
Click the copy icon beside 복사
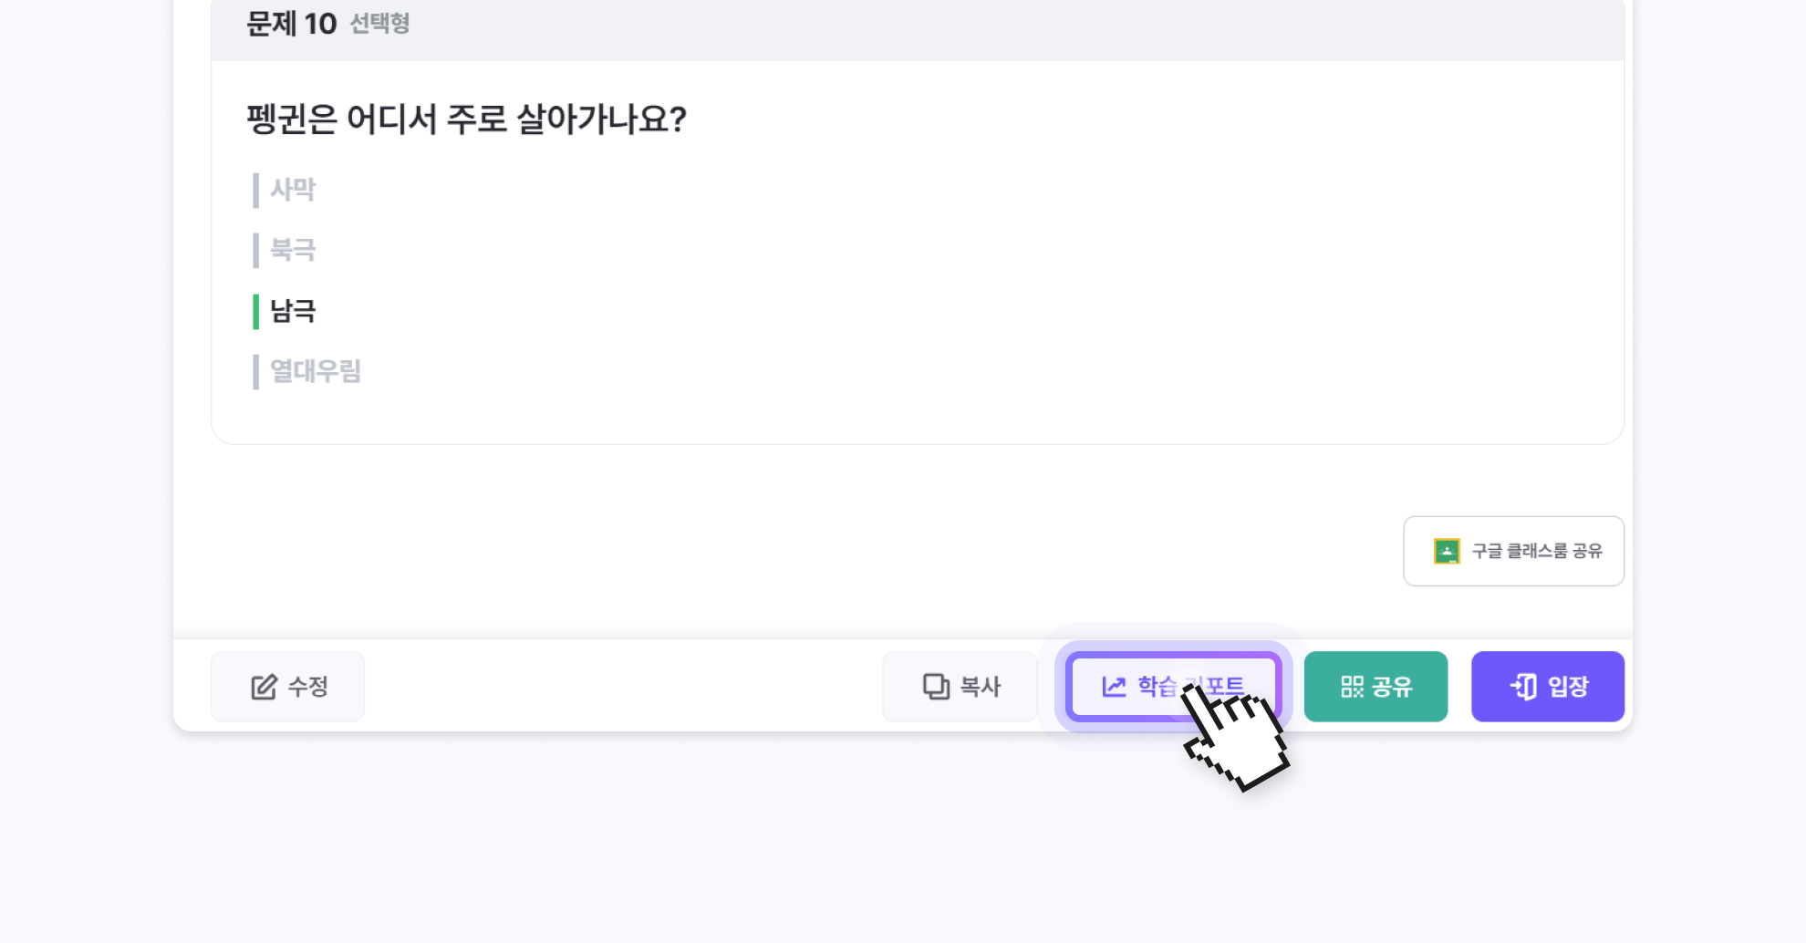point(936,687)
